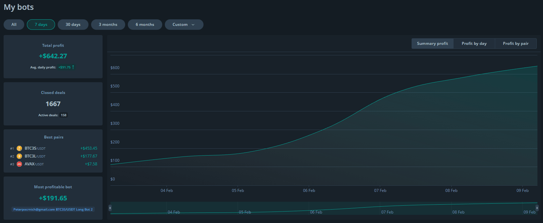
Task: Select the 7 days period filter
Action: (x=41, y=25)
